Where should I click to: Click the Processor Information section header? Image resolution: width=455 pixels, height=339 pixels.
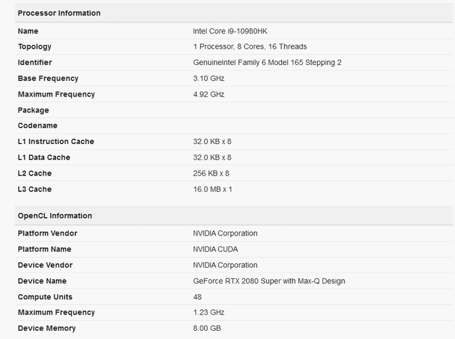coord(59,13)
